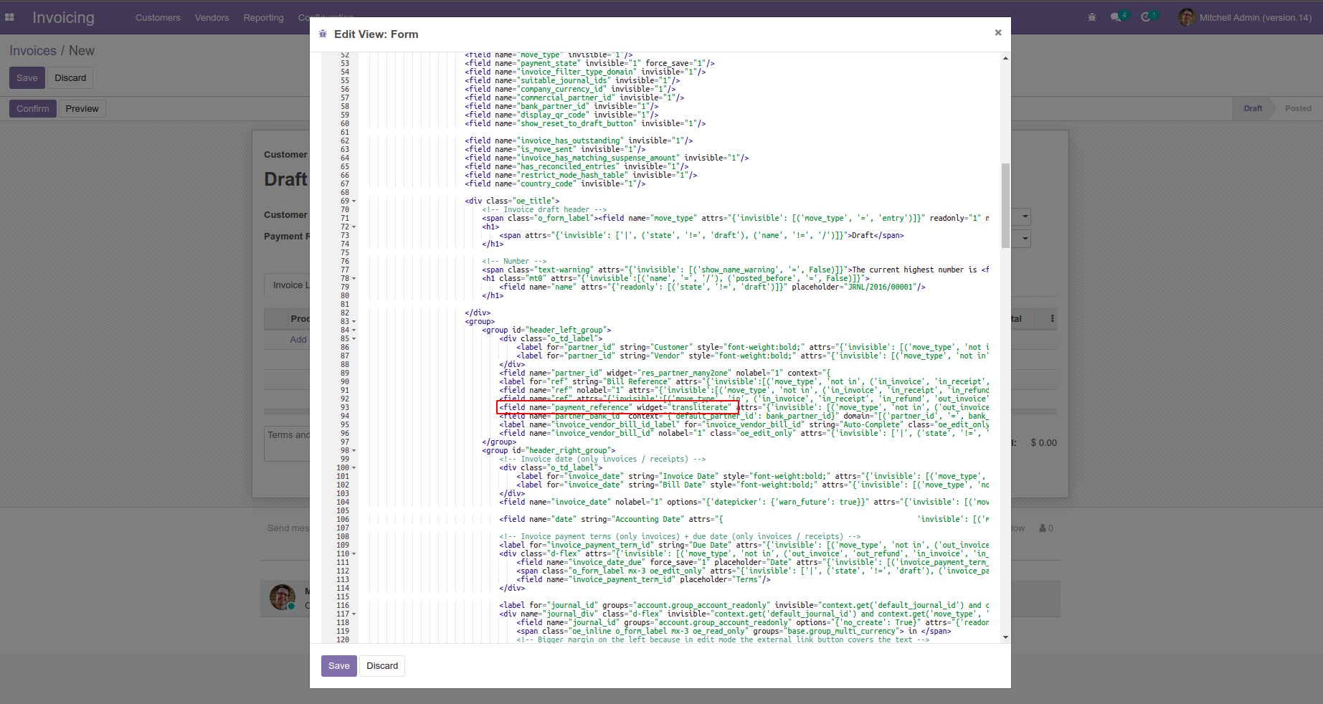Close the Edit View dialog with X
Viewport: 1323px width, 704px height.
point(997,33)
